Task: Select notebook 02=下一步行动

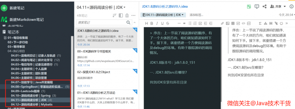Action: coord(18,42)
